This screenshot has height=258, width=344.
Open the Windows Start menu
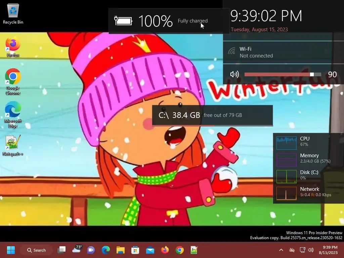click(x=11, y=250)
